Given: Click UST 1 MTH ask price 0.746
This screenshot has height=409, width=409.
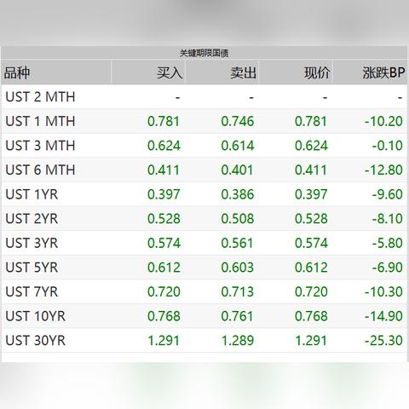Looking at the screenshot, I should (x=238, y=121).
